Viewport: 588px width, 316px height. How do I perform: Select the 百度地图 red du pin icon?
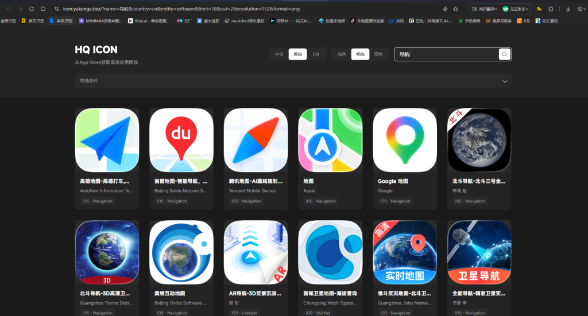pyautogui.click(x=181, y=140)
